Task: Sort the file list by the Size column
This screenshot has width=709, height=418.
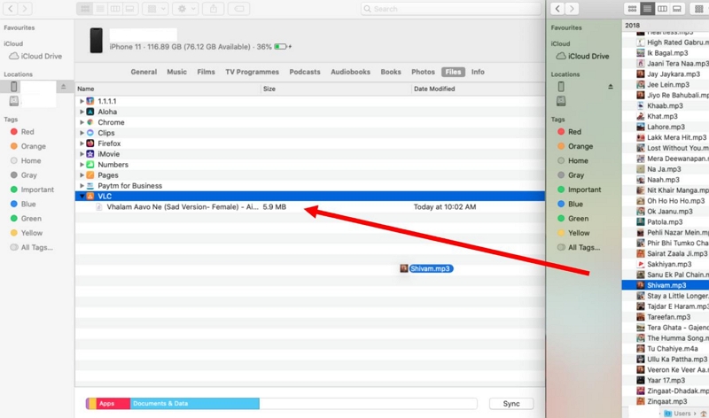Action: coord(336,89)
